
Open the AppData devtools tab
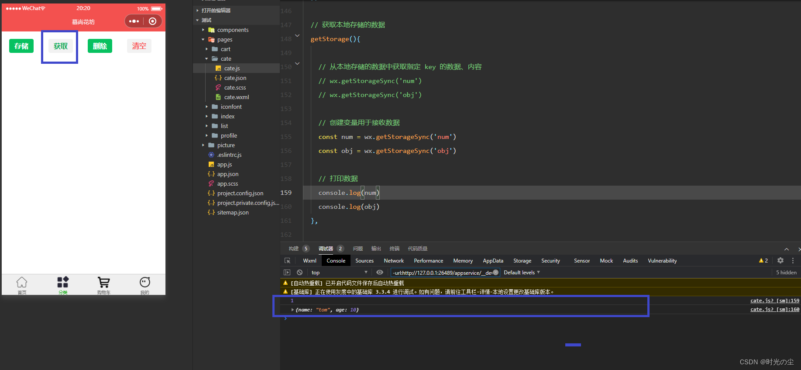pos(493,261)
